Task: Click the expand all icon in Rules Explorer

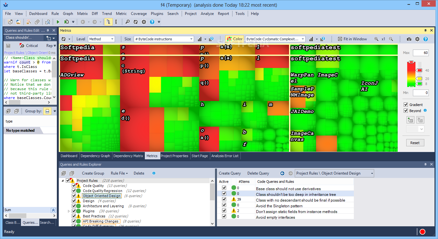Action: (x=63, y=173)
